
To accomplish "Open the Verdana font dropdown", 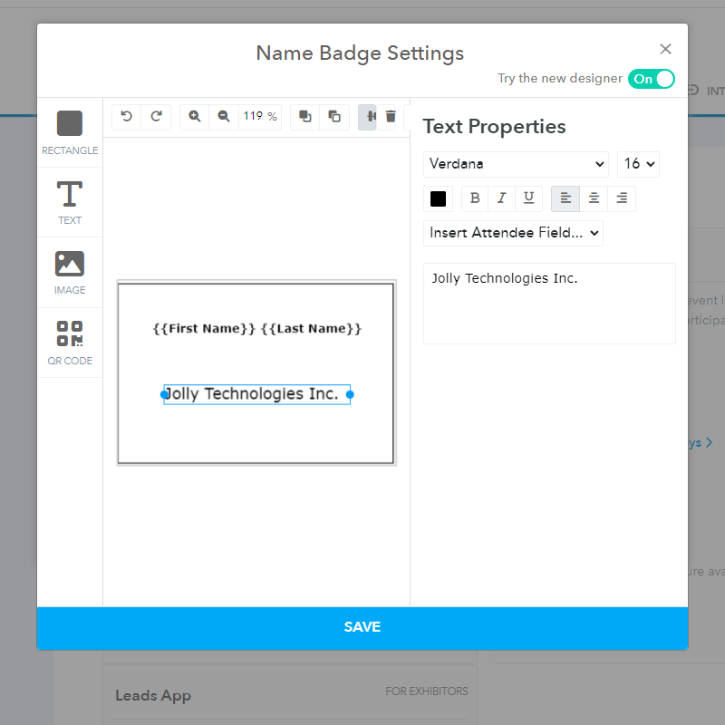I will tap(516, 164).
